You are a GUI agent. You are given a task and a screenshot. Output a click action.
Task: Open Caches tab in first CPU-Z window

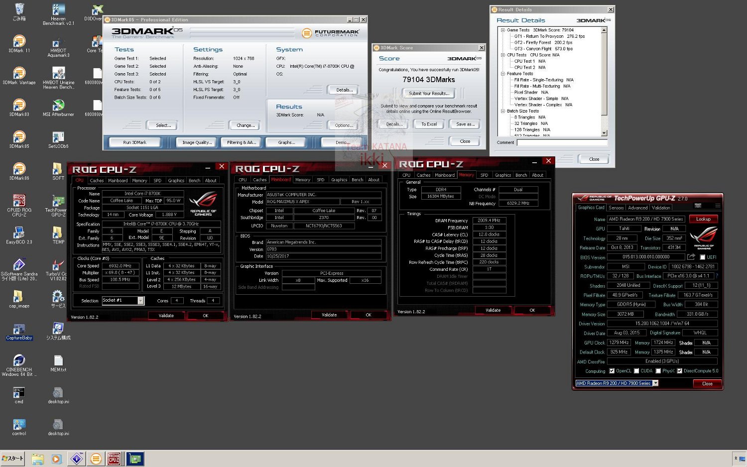pos(97,181)
